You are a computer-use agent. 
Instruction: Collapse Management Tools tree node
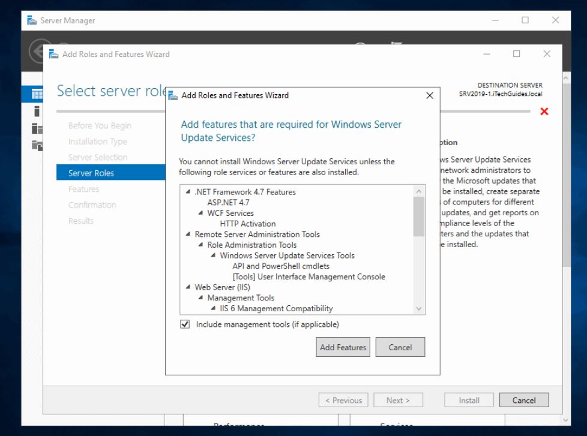click(200, 297)
